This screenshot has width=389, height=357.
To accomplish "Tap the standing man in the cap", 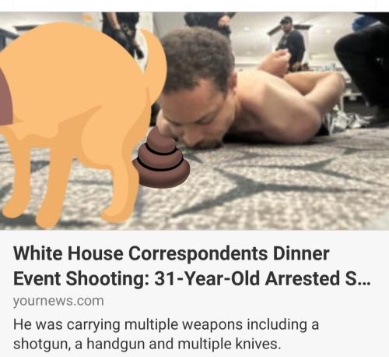I will click(292, 43).
